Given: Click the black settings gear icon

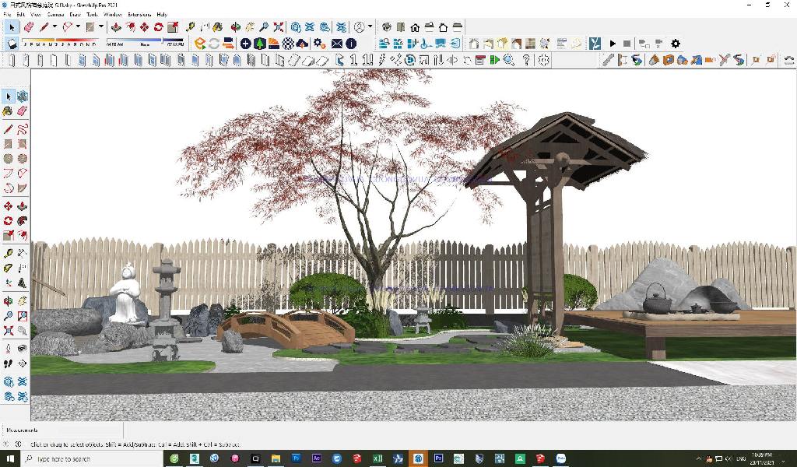Looking at the screenshot, I should (x=675, y=44).
